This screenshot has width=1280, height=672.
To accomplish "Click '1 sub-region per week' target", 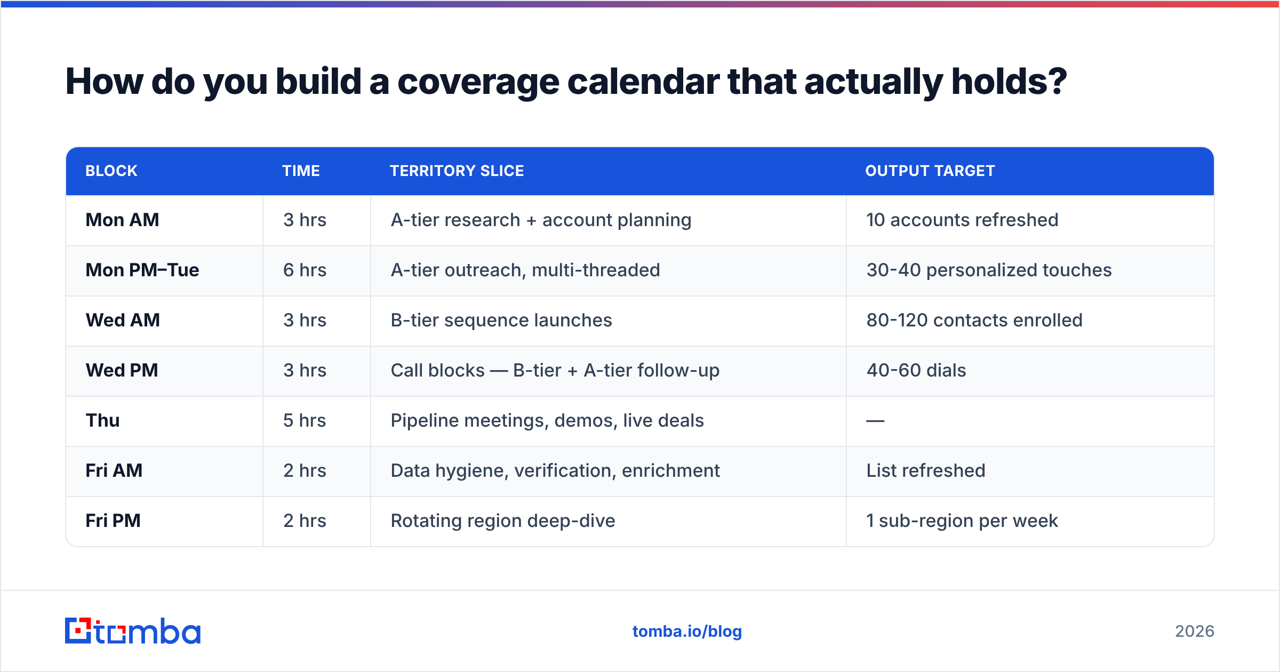I will pyautogui.click(x=962, y=521).
